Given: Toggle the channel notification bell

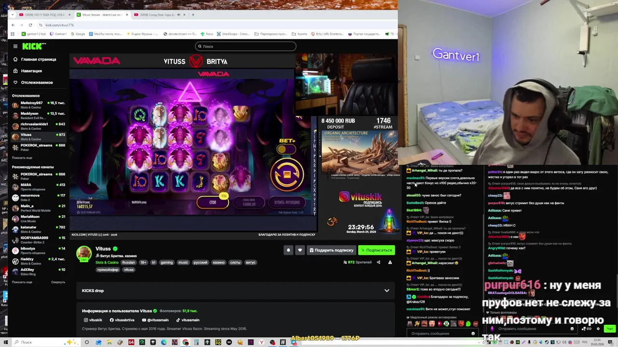Looking at the screenshot, I should tap(288, 250).
